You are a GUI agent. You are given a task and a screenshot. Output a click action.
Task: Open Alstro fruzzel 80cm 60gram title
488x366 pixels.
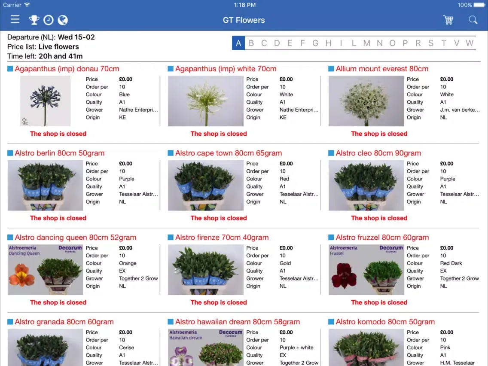pos(382,238)
